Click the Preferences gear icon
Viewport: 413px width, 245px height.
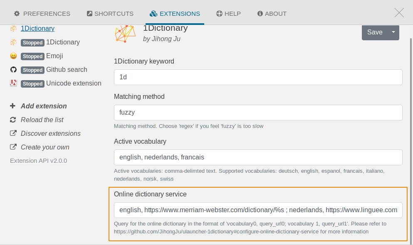click(17, 14)
